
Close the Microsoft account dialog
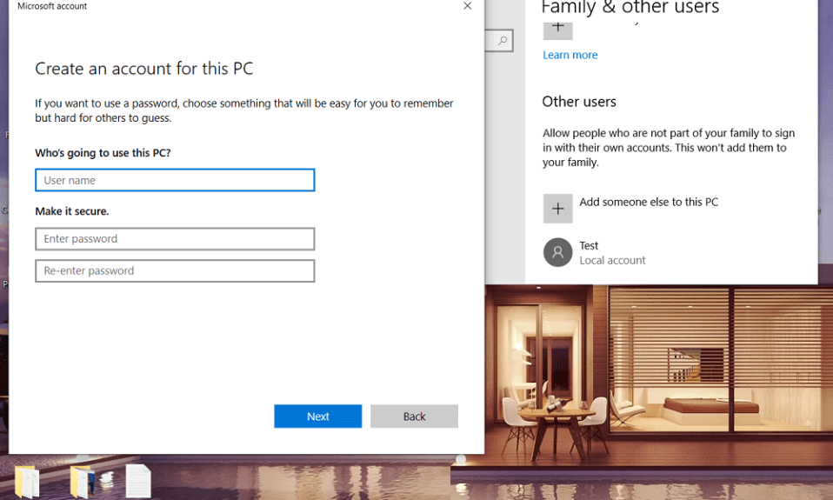pyautogui.click(x=467, y=6)
